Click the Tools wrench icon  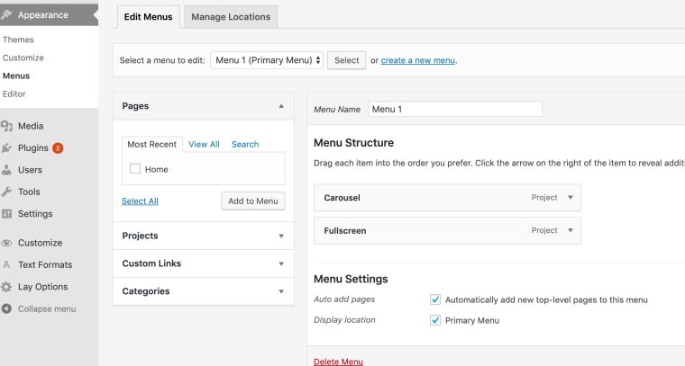pyautogui.click(x=7, y=192)
